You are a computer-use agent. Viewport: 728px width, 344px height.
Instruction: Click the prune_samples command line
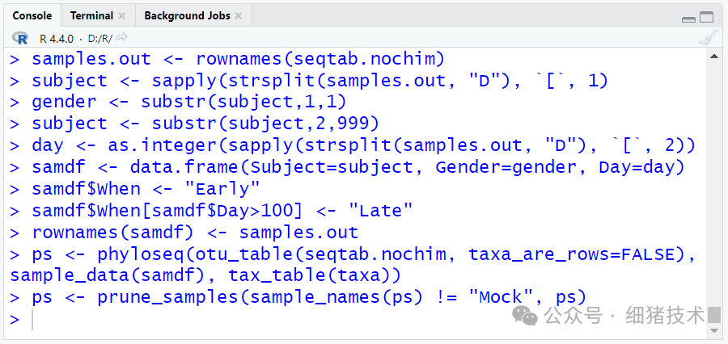(x=307, y=297)
